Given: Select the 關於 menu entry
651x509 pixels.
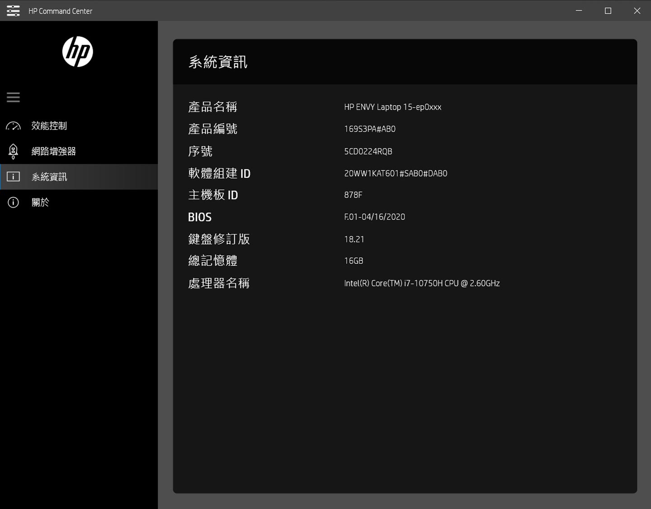Looking at the screenshot, I should click(41, 202).
